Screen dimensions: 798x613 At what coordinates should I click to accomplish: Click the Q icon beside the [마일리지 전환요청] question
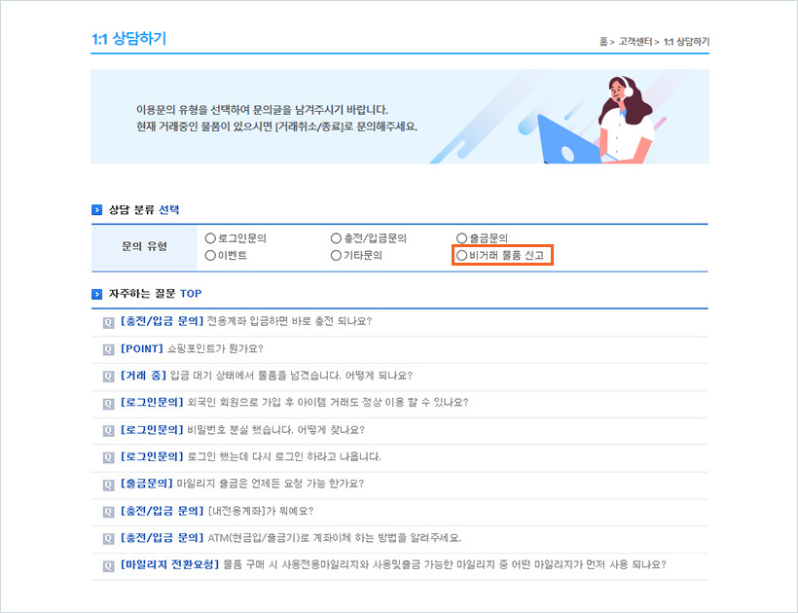(108, 564)
